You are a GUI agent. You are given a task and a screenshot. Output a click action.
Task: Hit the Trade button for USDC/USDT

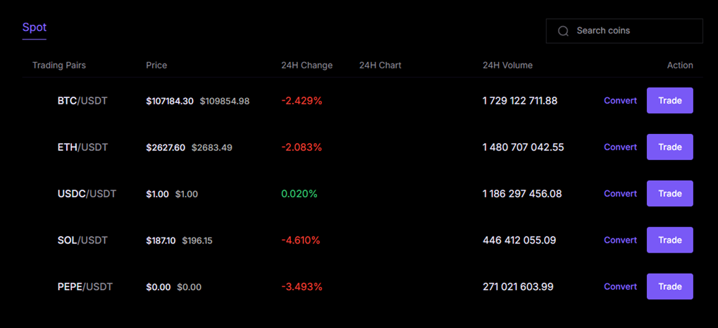click(x=669, y=193)
